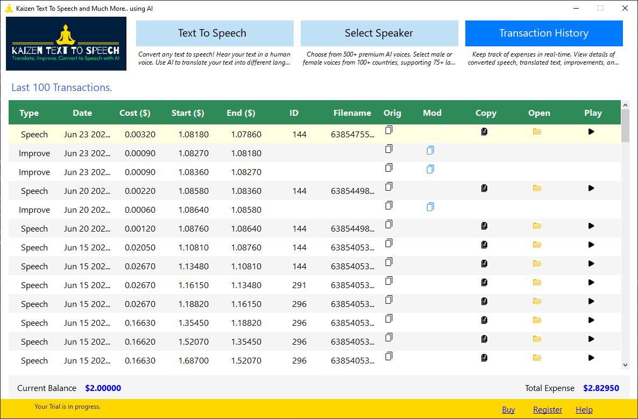Play the speech row starting 1.68700
Screen dimensions: 638x419
point(591,358)
